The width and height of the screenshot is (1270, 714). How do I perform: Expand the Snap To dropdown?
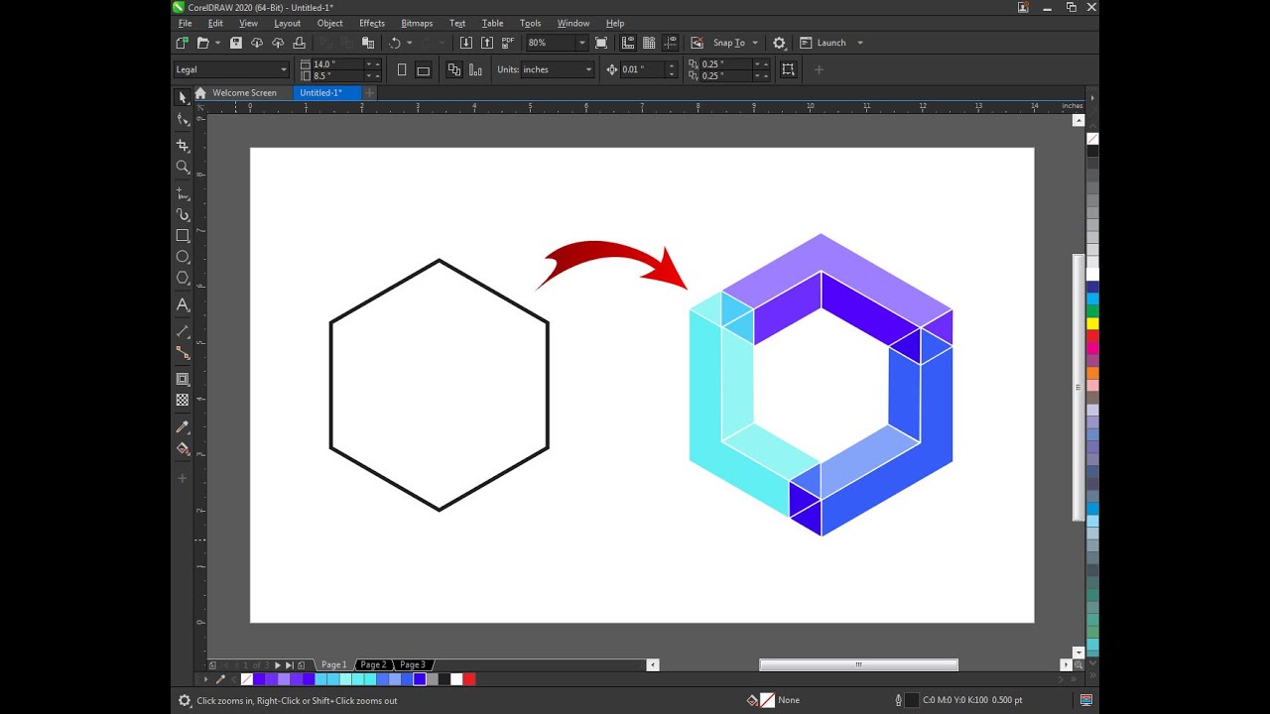tap(755, 43)
